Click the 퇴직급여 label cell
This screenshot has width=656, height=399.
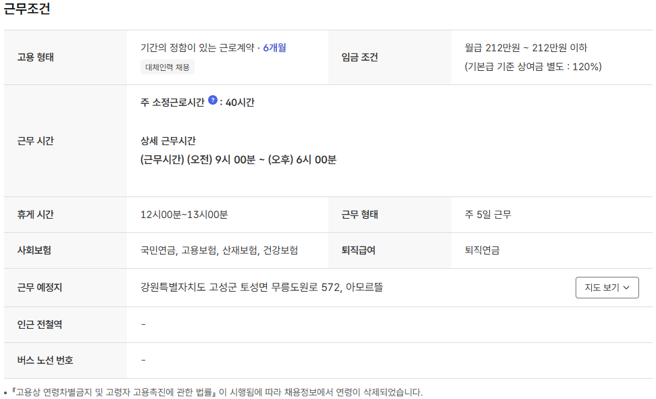[x=358, y=250]
